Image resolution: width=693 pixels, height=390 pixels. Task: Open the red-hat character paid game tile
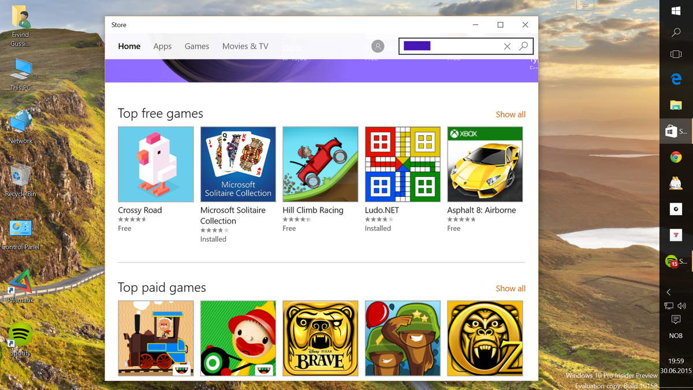[x=238, y=339]
